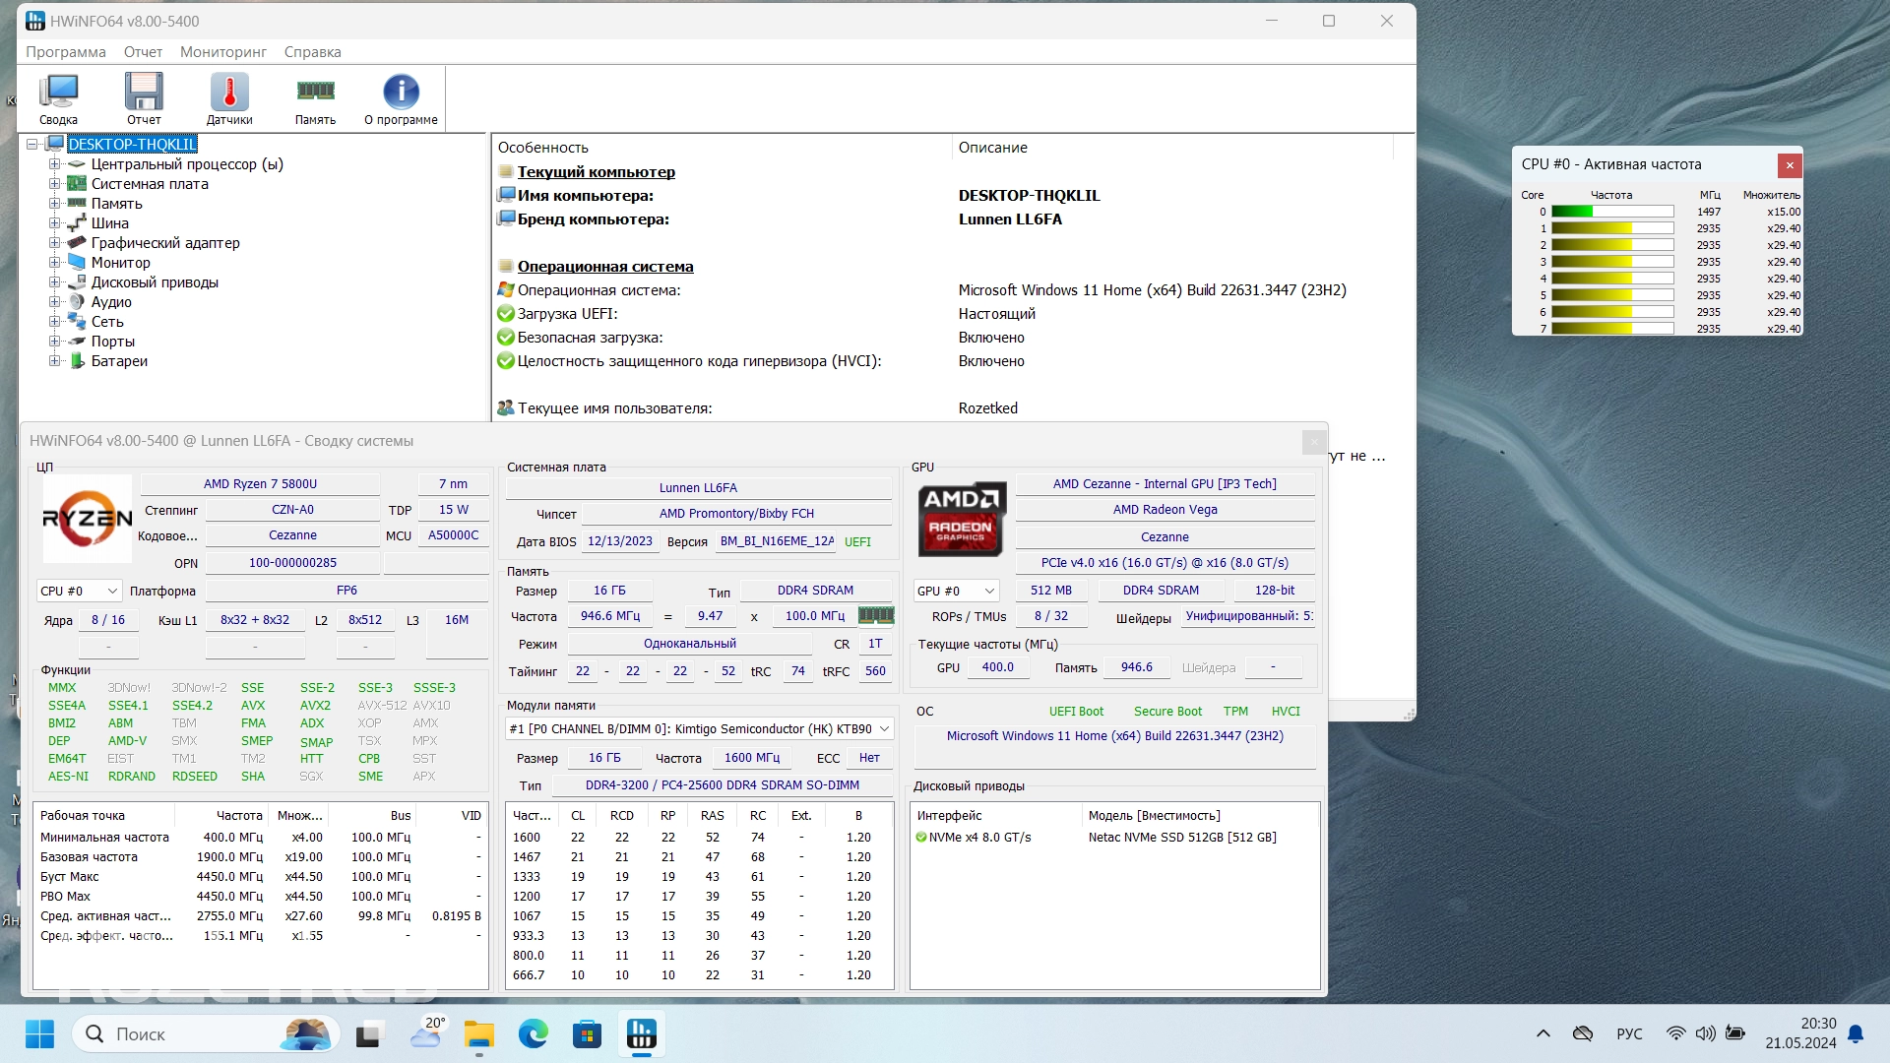Open Task View on taskbar
This screenshot has width=1890, height=1063.
369,1034
